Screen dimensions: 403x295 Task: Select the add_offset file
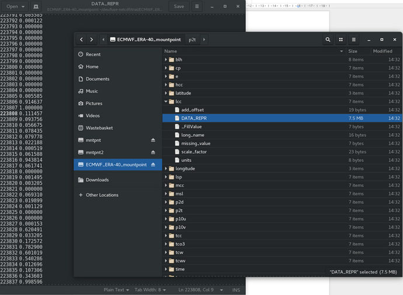282,110
